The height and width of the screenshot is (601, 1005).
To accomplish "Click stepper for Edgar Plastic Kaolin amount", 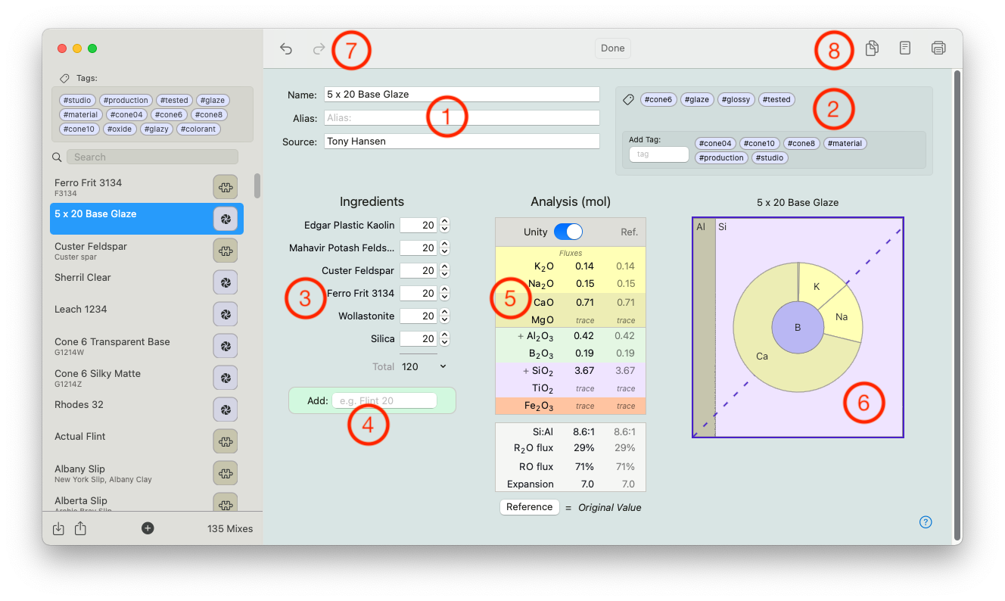I will pos(444,225).
